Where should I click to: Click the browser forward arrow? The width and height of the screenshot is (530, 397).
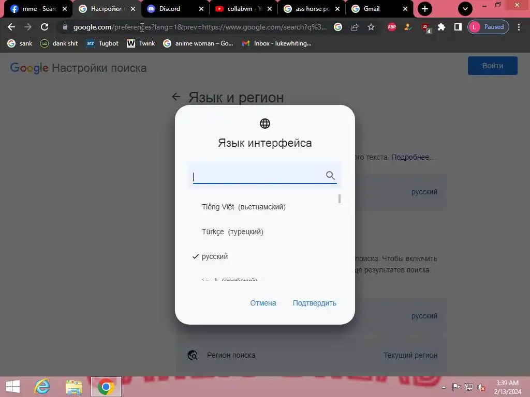(28, 27)
